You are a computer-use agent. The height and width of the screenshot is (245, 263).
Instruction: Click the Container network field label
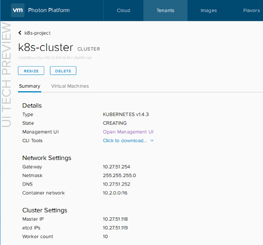point(43,193)
